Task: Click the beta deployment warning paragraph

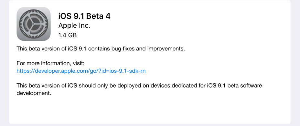Action: (x=139, y=89)
